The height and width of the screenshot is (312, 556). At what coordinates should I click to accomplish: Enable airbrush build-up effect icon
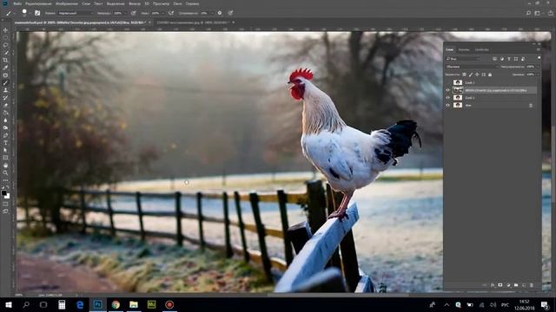pos(171,13)
